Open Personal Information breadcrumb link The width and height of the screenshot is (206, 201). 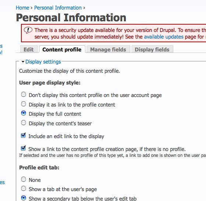coord(58,8)
